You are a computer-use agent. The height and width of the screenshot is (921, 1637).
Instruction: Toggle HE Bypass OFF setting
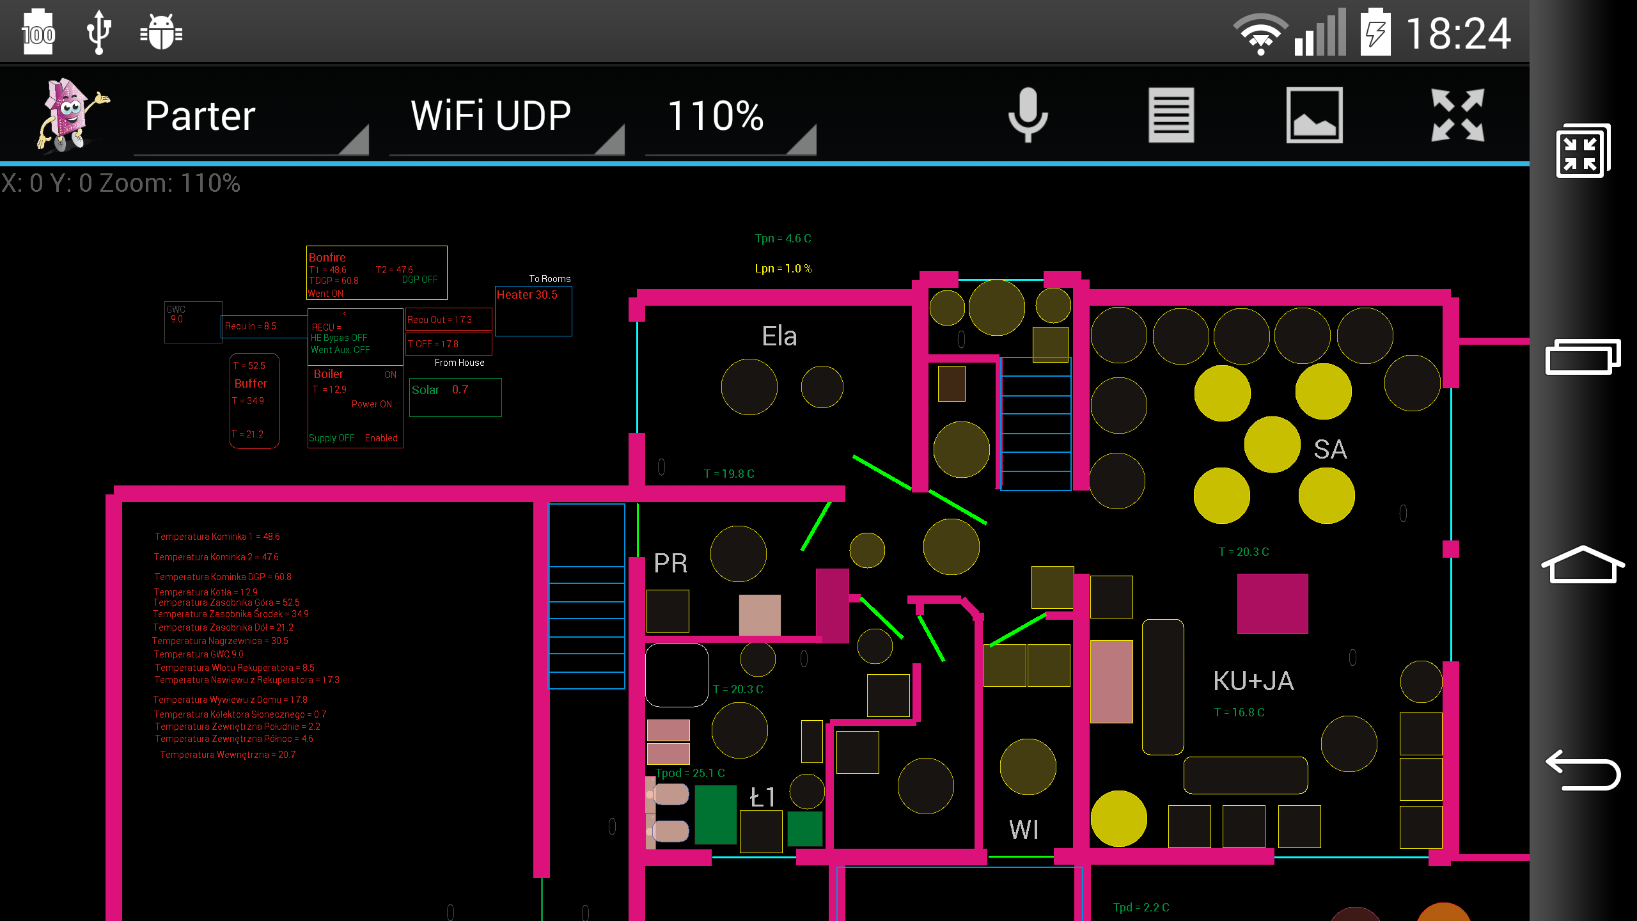(340, 337)
